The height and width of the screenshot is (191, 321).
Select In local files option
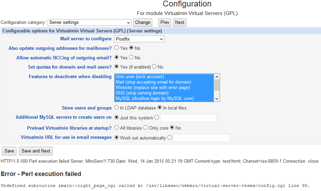pos(160,107)
